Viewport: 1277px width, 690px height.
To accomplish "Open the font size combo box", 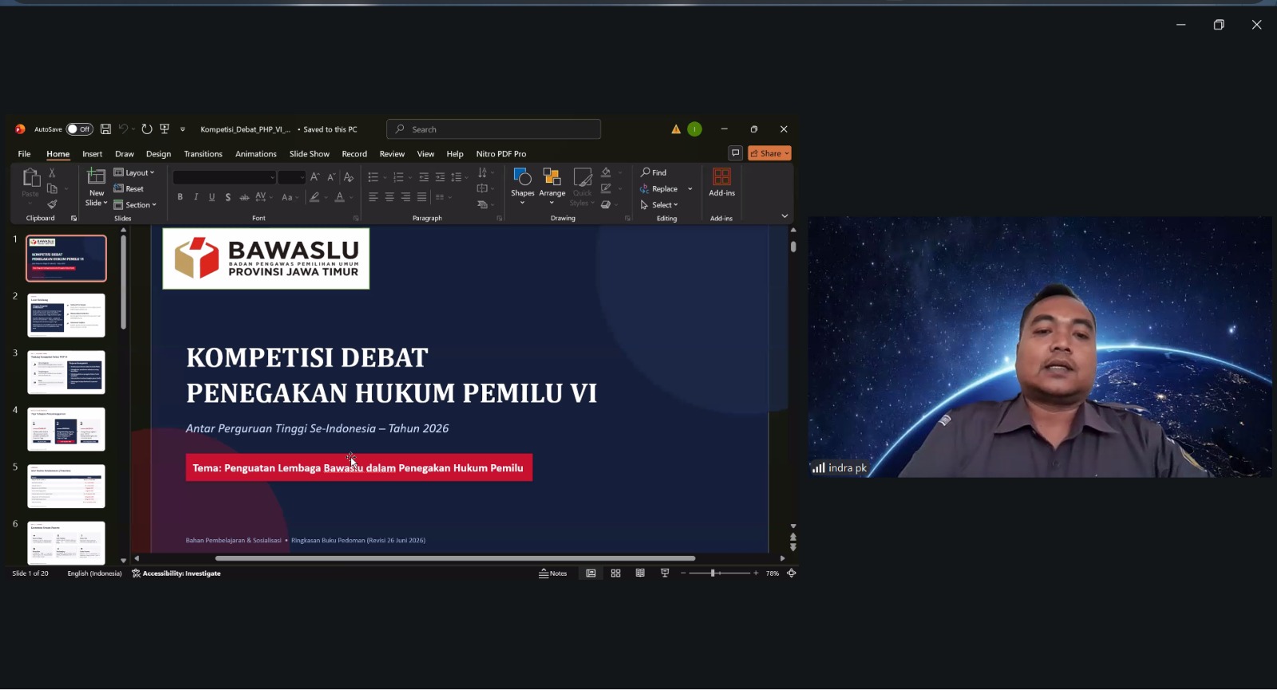I will pos(291,177).
